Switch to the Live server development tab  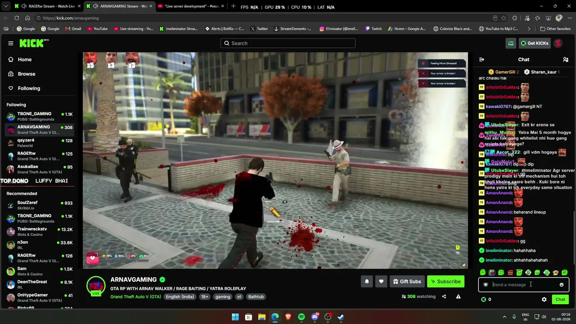(x=191, y=6)
